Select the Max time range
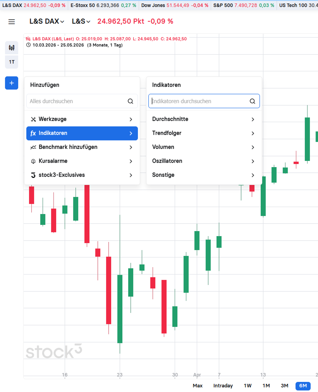Screen dimensions: 318x392 click(197, 386)
